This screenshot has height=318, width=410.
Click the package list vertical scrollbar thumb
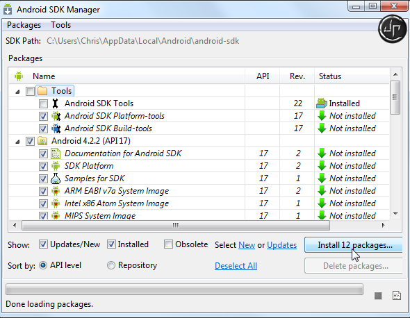pos(395,97)
